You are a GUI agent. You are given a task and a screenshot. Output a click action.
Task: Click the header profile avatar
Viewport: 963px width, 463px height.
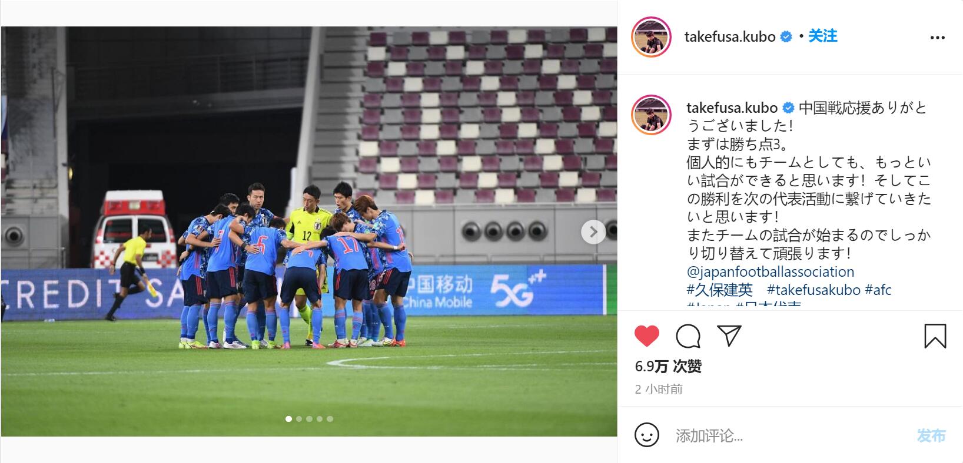[x=652, y=37]
